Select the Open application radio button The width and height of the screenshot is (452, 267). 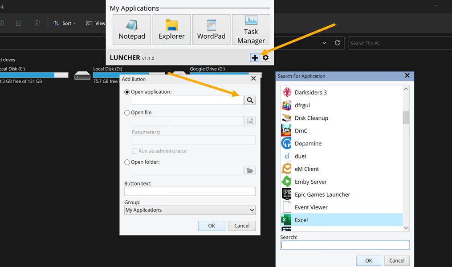pos(127,92)
